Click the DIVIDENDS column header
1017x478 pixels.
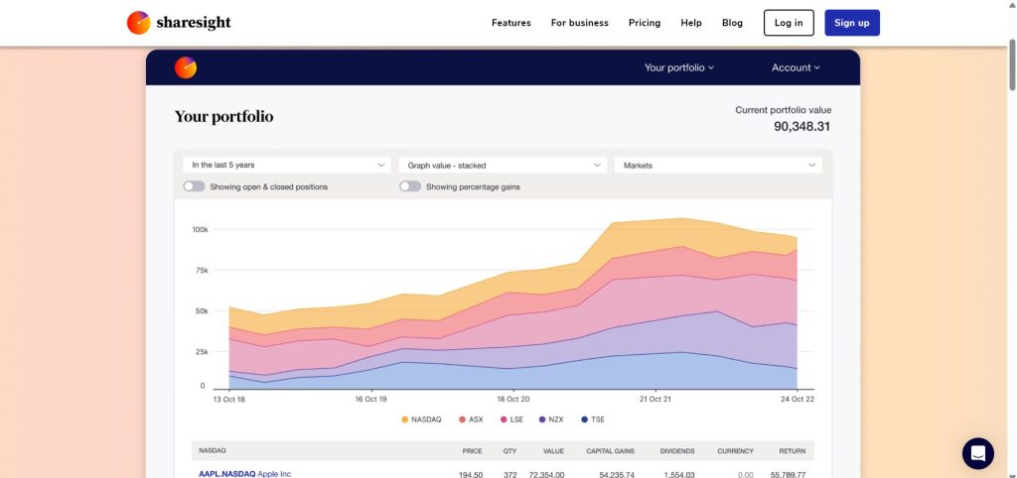click(x=677, y=451)
